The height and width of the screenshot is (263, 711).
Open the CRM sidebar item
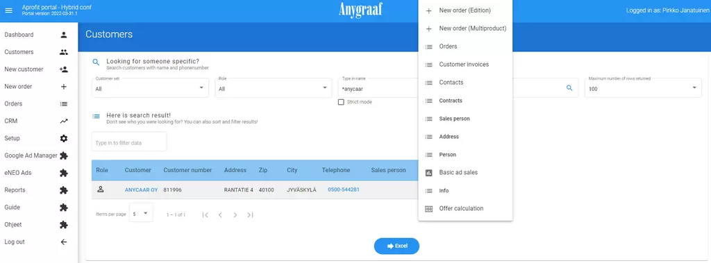tap(36, 121)
